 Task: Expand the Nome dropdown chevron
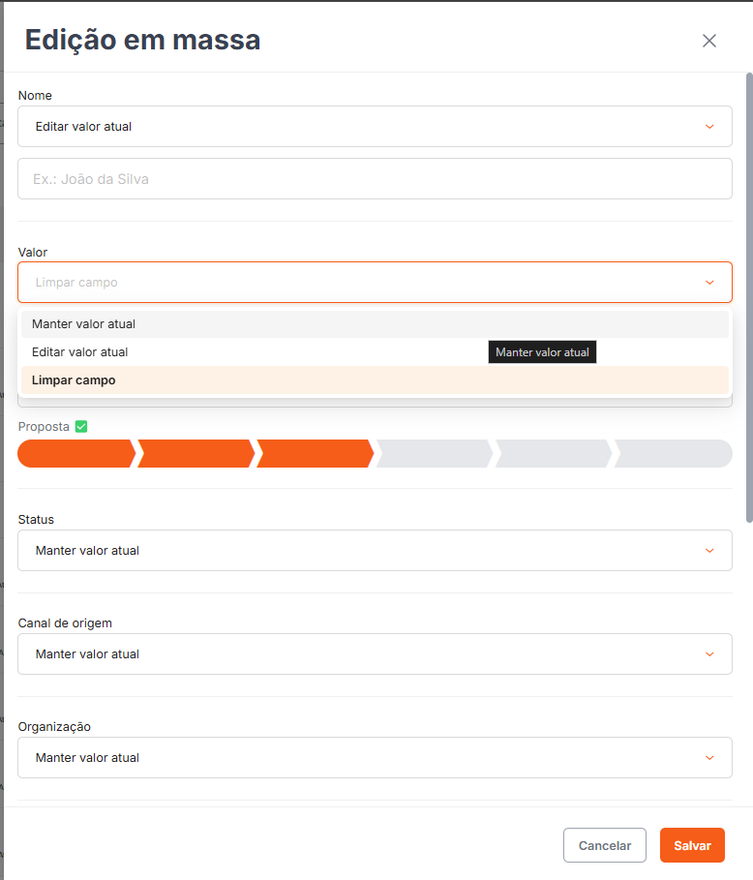tap(709, 127)
